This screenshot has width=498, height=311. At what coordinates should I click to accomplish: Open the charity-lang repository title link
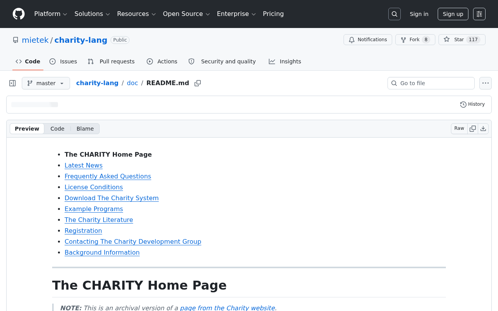tap(81, 40)
